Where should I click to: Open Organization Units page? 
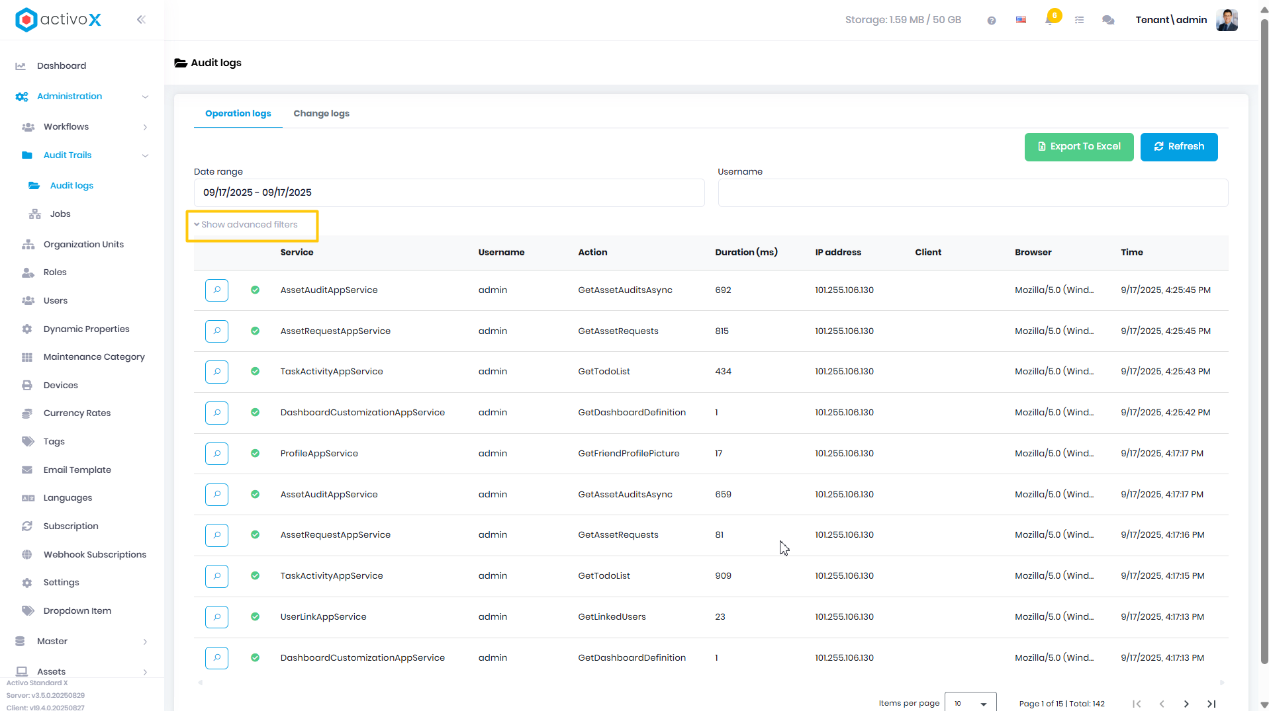tap(82, 245)
